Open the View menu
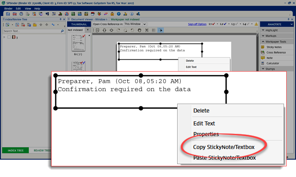The image size is (296, 177). 28,9
